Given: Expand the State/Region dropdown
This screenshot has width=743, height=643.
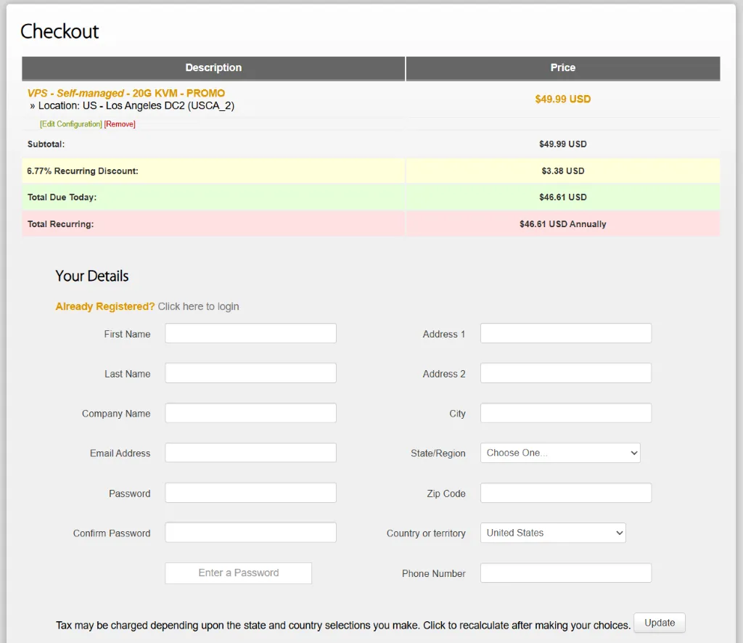Looking at the screenshot, I should point(559,453).
